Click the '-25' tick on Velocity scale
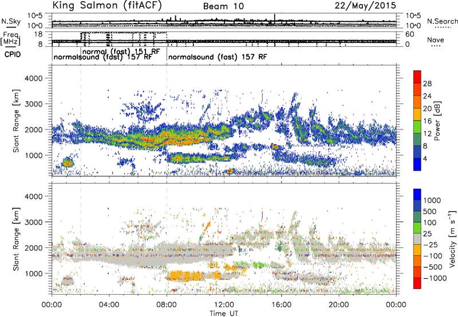This screenshot has height=317, width=458. pyautogui.click(x=431, y=245)
